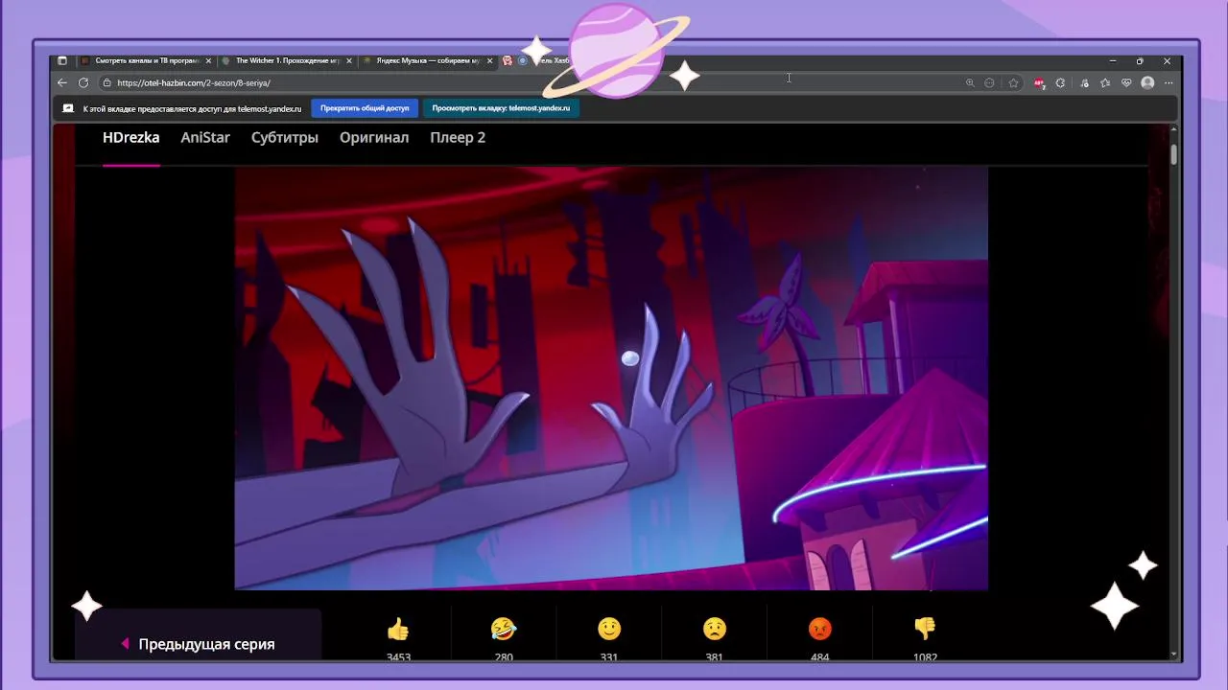
Task: Click the video player frame
Action: click(611, 379)
